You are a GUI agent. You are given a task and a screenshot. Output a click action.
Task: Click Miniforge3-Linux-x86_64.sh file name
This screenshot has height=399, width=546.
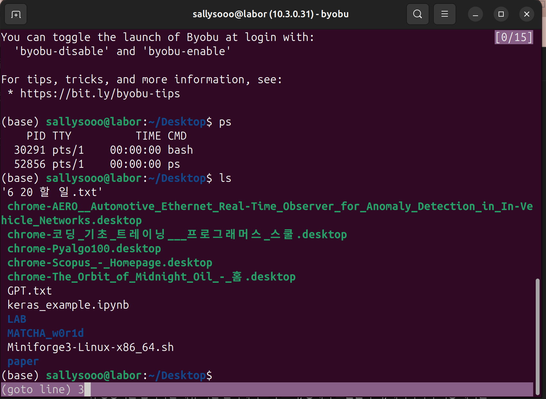(x=90, y=347)
